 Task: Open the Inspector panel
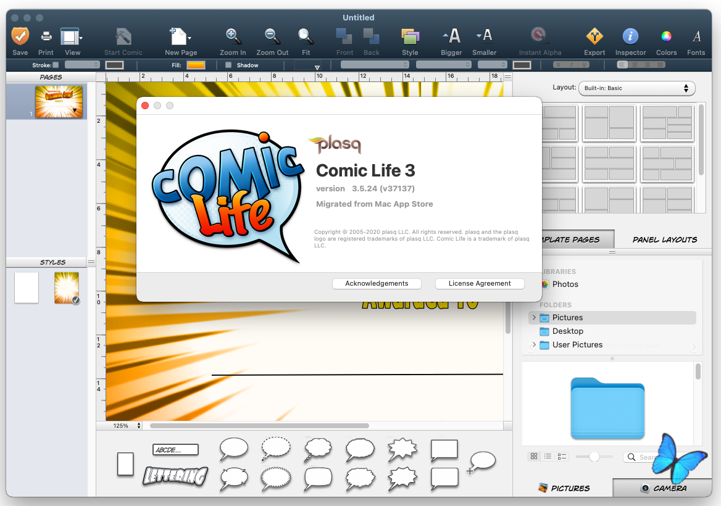tap(630, 36)
